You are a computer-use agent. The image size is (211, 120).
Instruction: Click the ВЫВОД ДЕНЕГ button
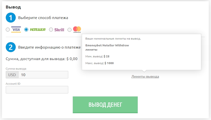coord(105,105)
